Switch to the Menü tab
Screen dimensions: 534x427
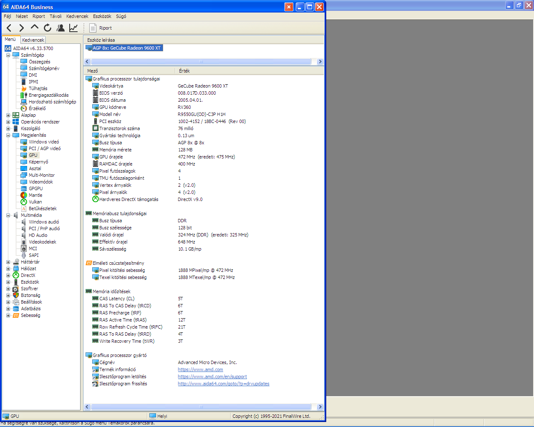10,39
